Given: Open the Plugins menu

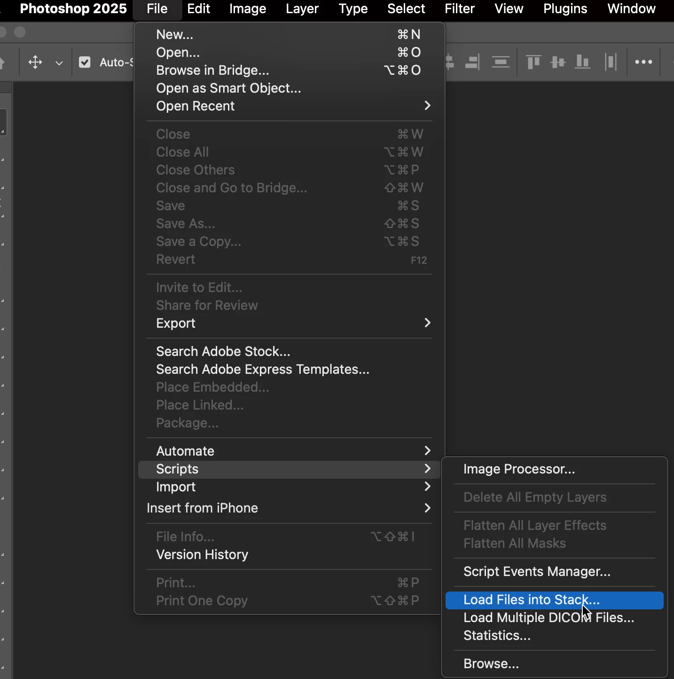Looking at the screenshot, I should (565, 8).
